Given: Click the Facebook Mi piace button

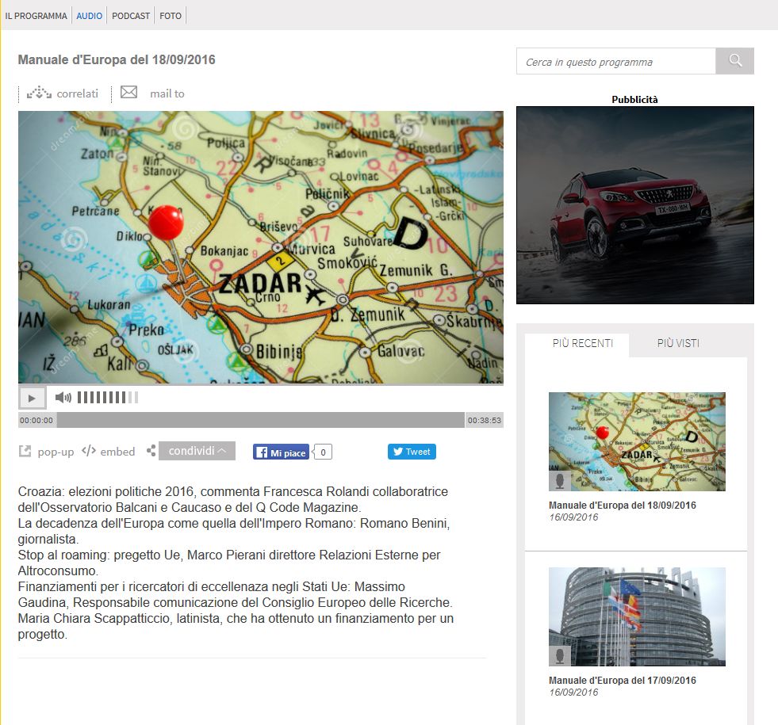Looking at the screenshot, I should pyautogui.click(x=281, y=452).
